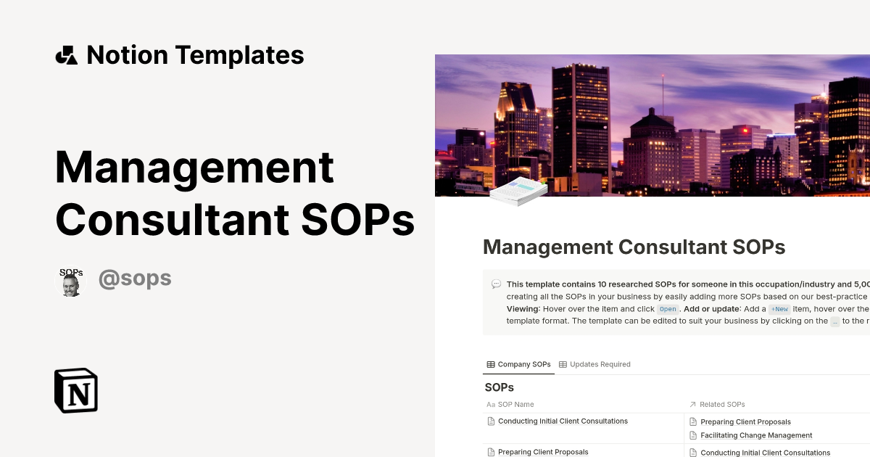Click the Notion Templates logo icon

(66, 54)
